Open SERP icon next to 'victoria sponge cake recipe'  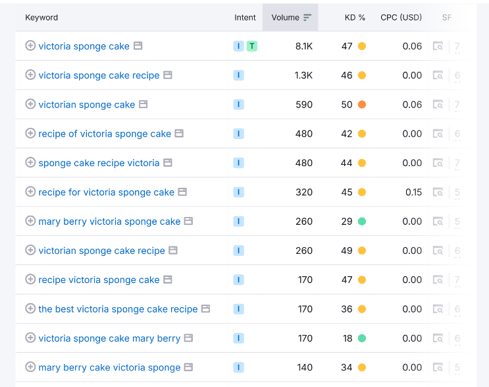tap(168, 75)
